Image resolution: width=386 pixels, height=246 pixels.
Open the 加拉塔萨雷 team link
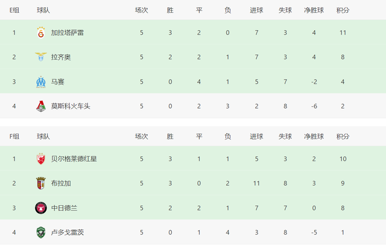67,32
